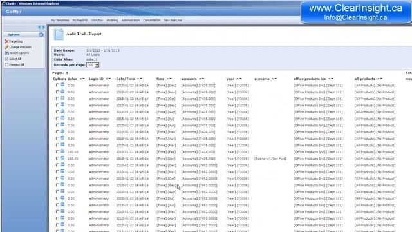Collapse sidebar with the left arrow icon
This screenshot has width=412, height=232.
click(x=39, y=27)
